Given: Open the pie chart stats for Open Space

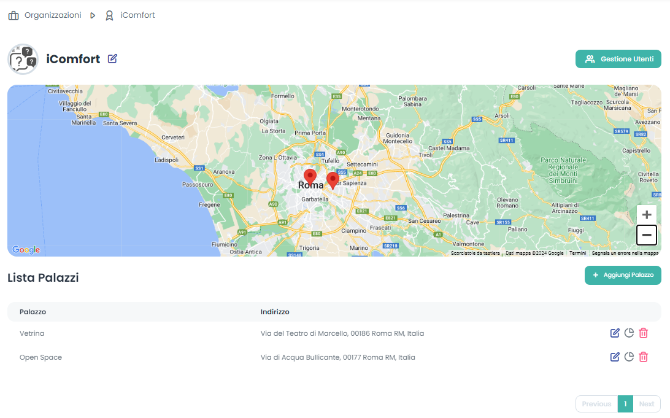Looking at the screenshot, I should [x=629, y=357].
